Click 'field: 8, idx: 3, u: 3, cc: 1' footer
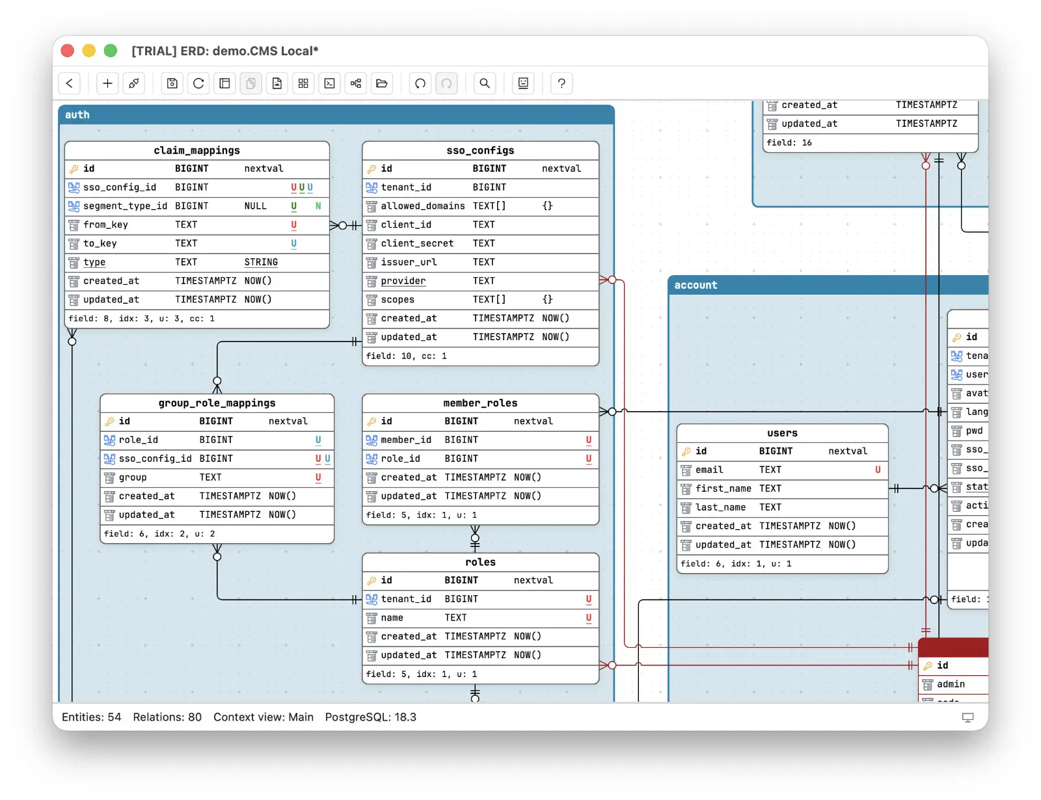Screen dimensions: 1041x800 [x=141, y=319]
